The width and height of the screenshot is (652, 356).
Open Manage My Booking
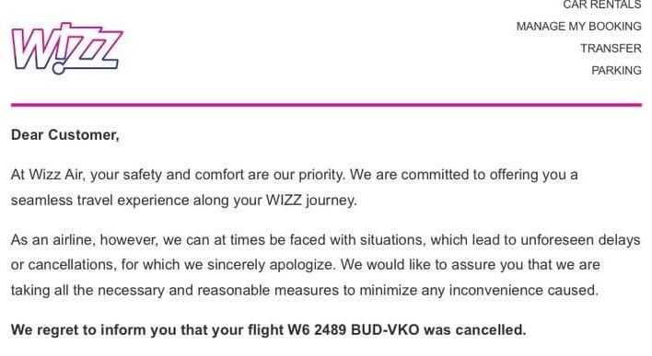(x=579, y=26)
